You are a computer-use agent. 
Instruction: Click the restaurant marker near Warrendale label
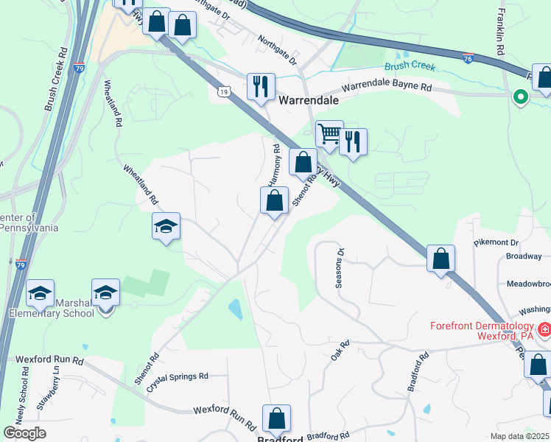(x=261, y=87)
